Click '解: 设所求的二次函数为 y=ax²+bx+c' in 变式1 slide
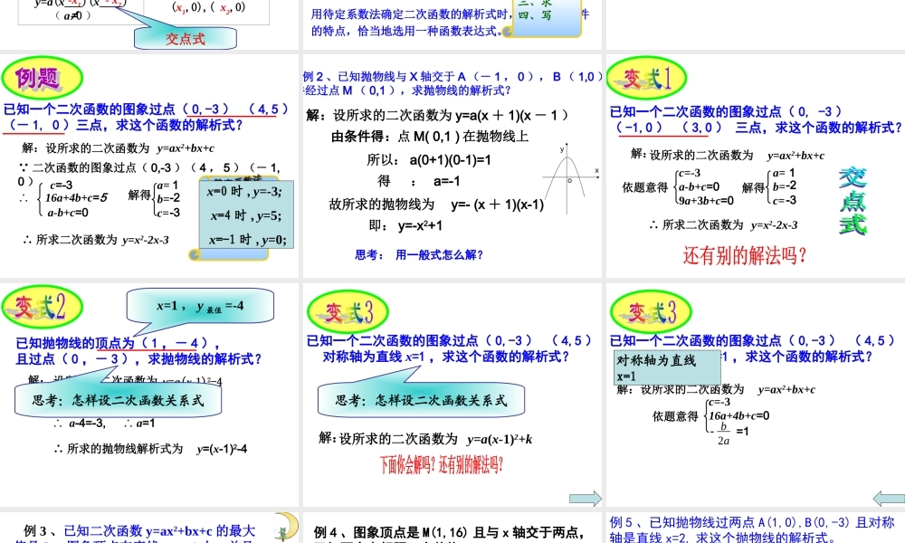This screenshot has width=905, height=543. [728, 155]
